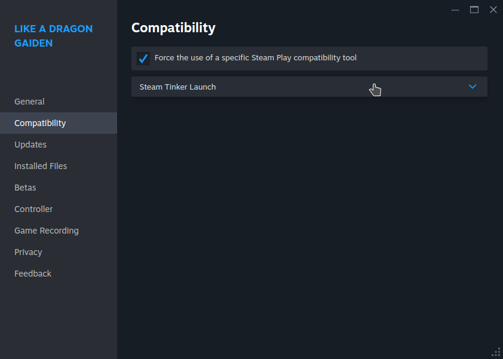
Task: Select the Compatibility sidebar tab
Action: (40, 123)
